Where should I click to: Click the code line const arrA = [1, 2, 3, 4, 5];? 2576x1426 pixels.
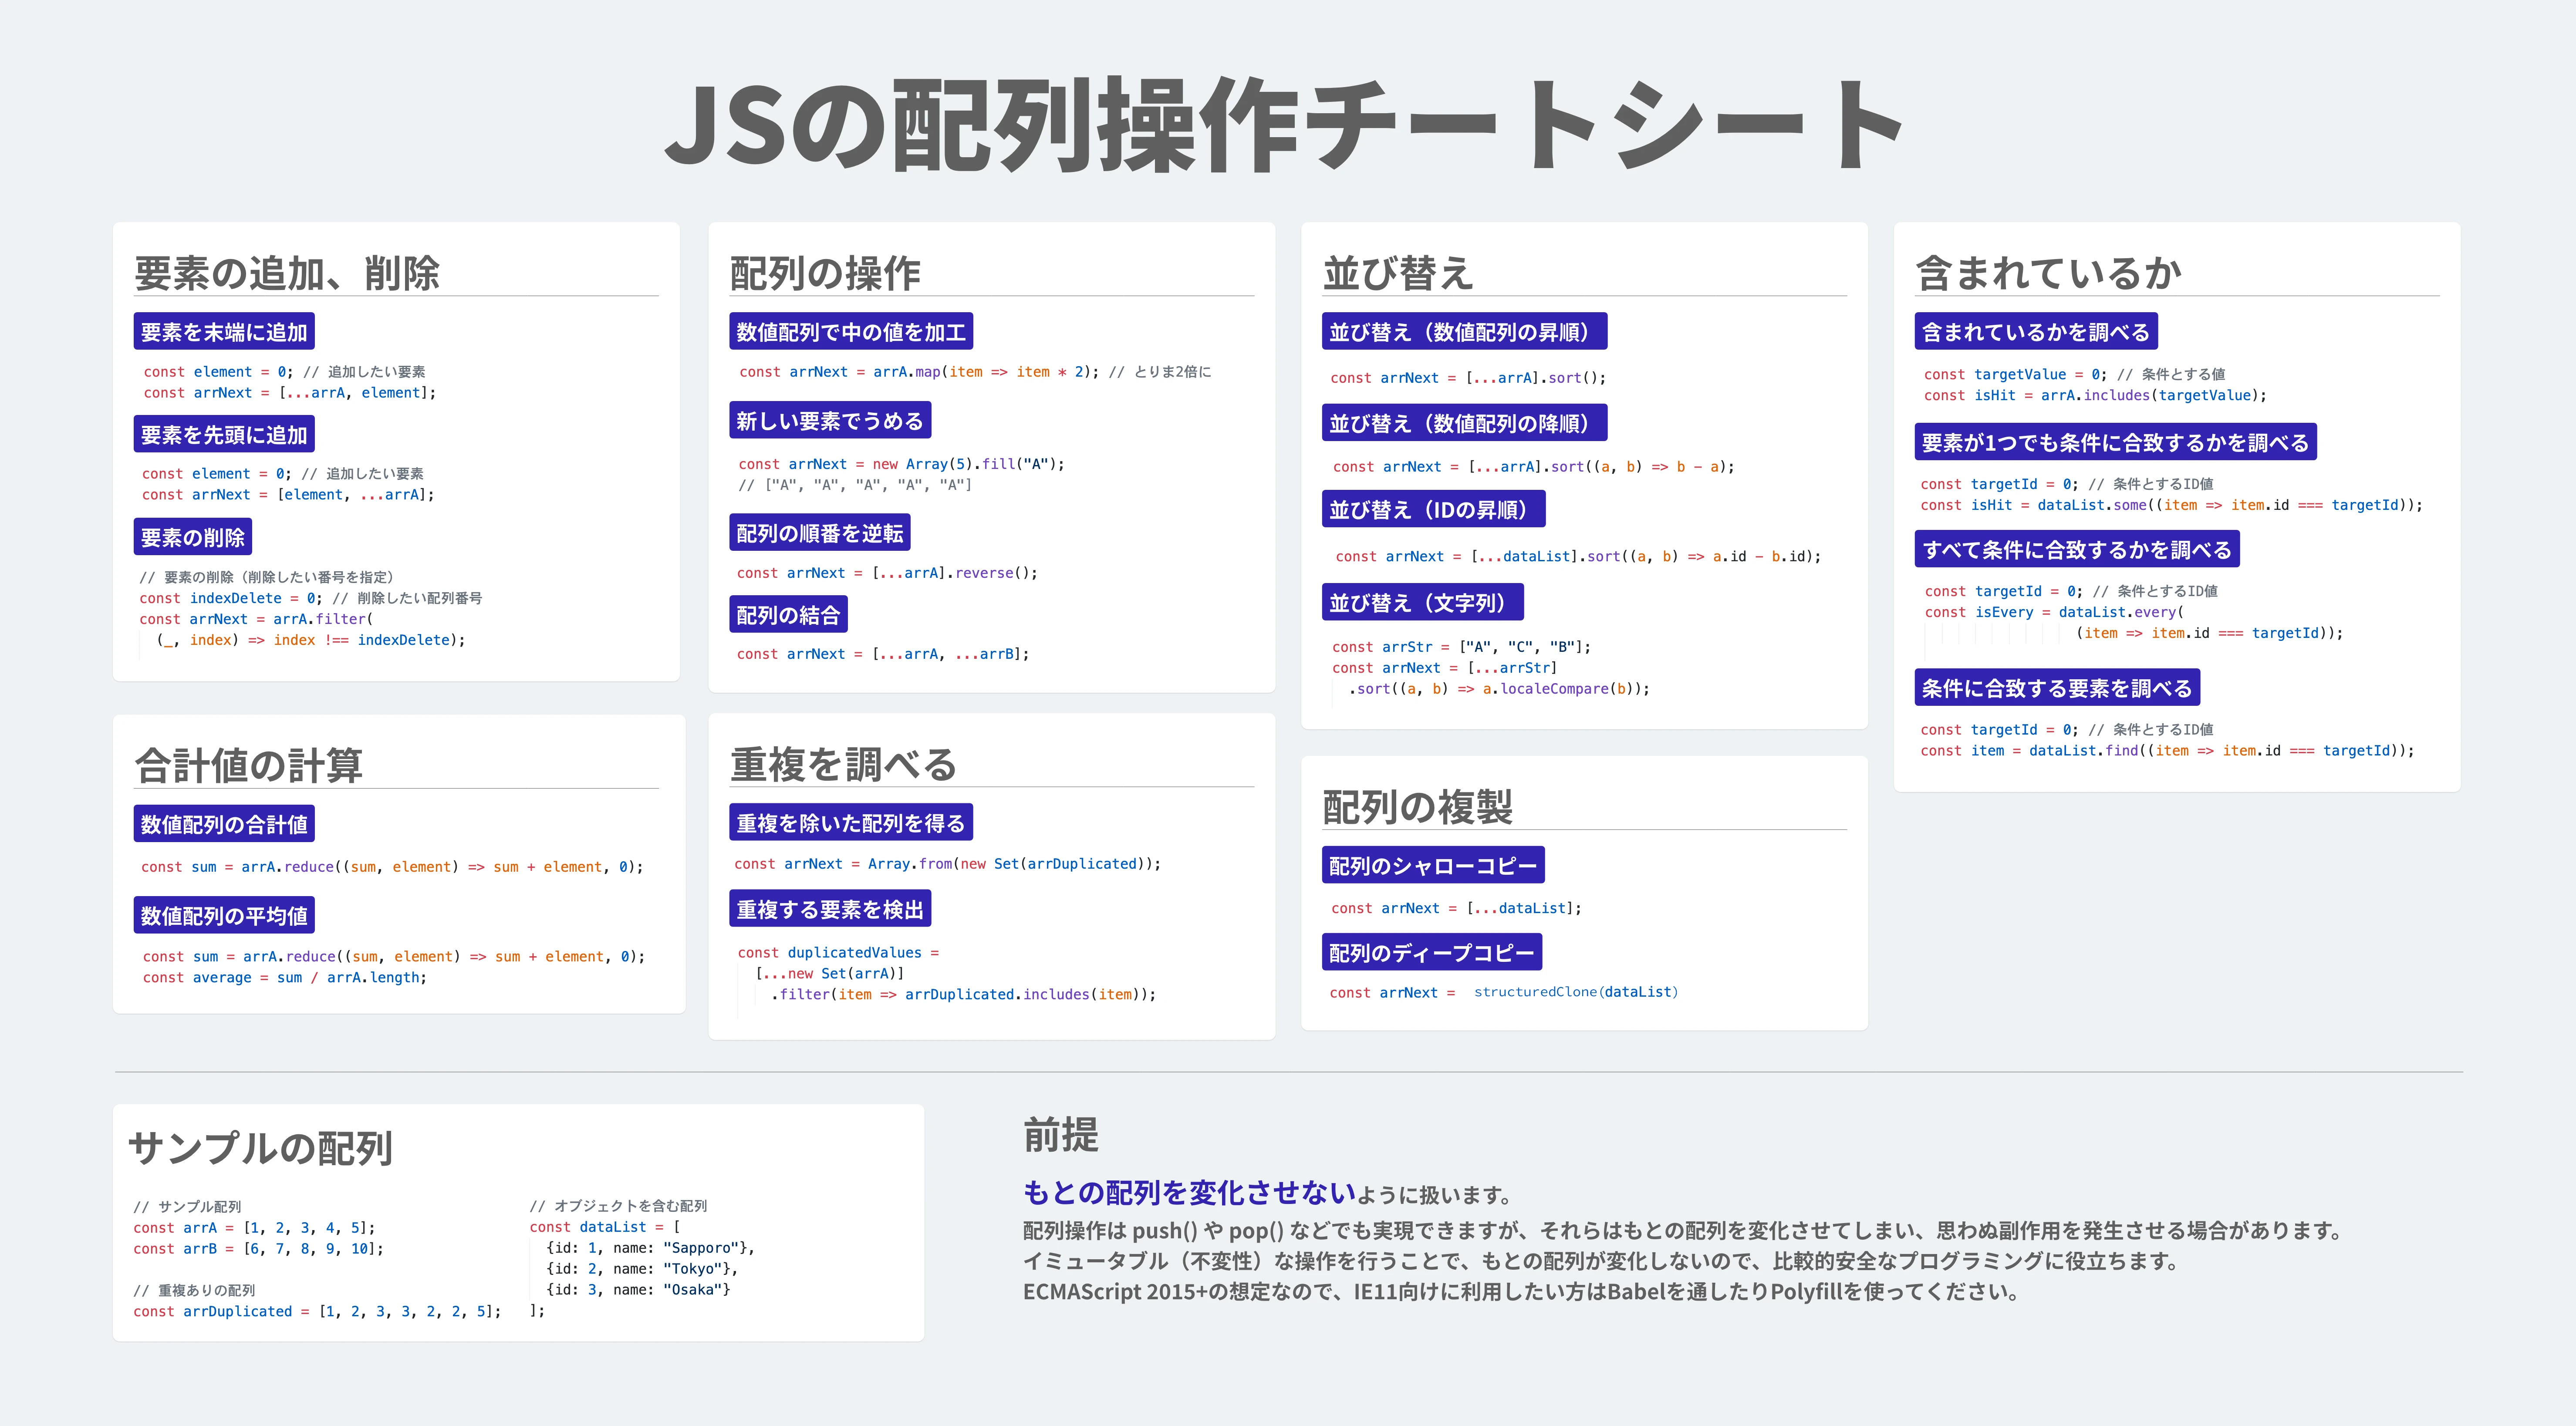coord(254,1228)
